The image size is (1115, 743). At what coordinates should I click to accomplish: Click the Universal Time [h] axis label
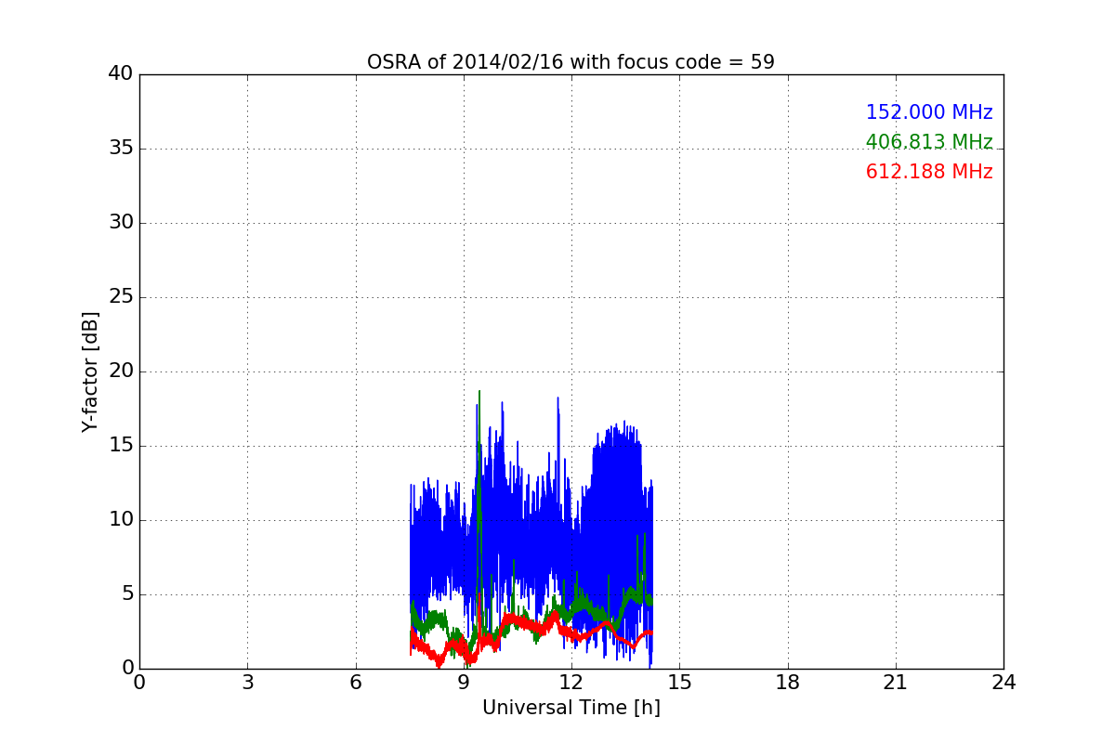click(571, 708)
